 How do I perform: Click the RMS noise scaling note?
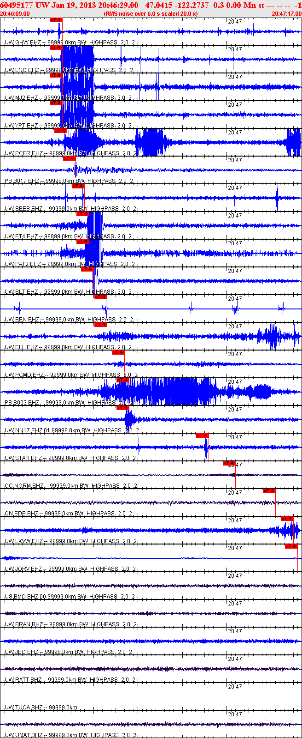[x=151, y=13]
